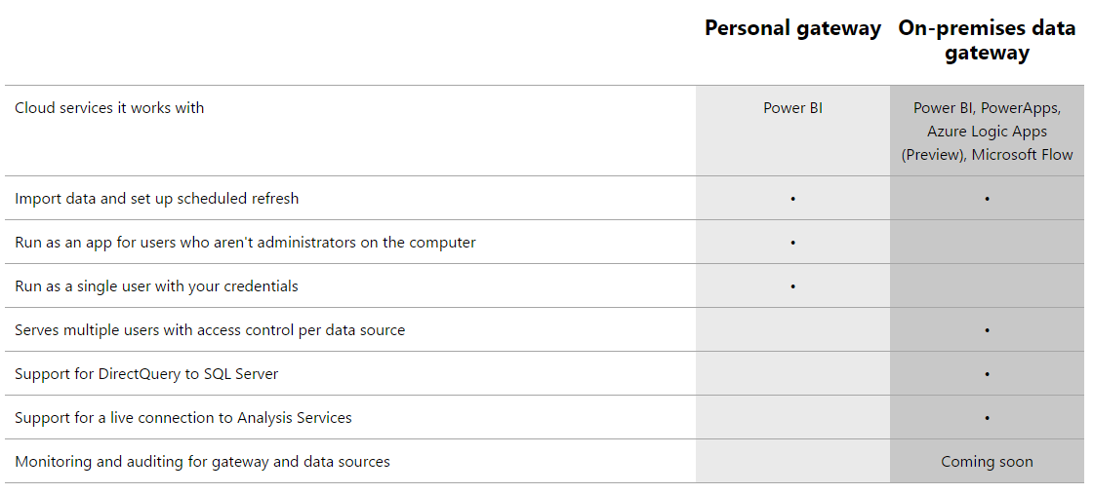Select 'Run as an app for users' row label
The width and height of the screenshot is (1093, 494).
click(x=245, y=243)
